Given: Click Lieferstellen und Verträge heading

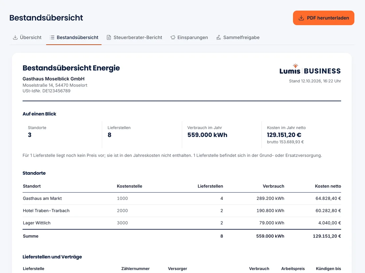Looking at the screenshot, I should click(52, 257).
